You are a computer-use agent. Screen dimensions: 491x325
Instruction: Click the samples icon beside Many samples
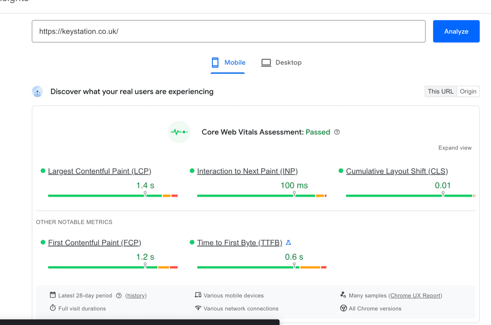pos(343,295)
